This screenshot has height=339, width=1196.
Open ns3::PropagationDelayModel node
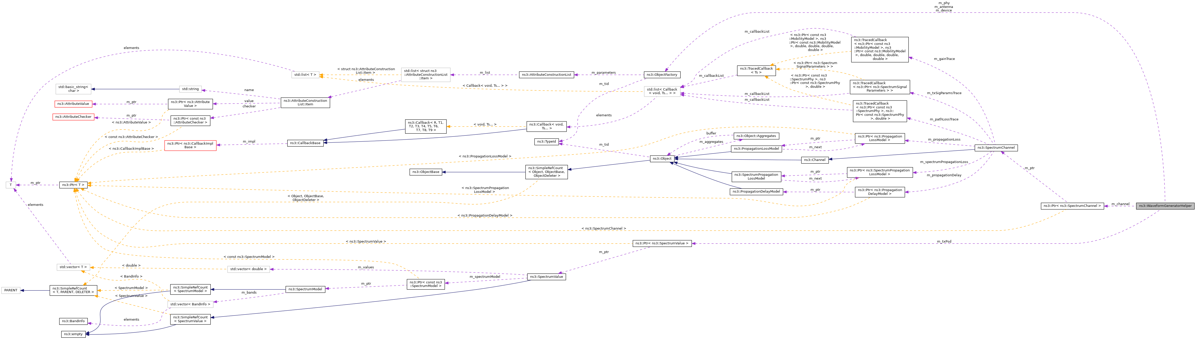tap(756, 192)
